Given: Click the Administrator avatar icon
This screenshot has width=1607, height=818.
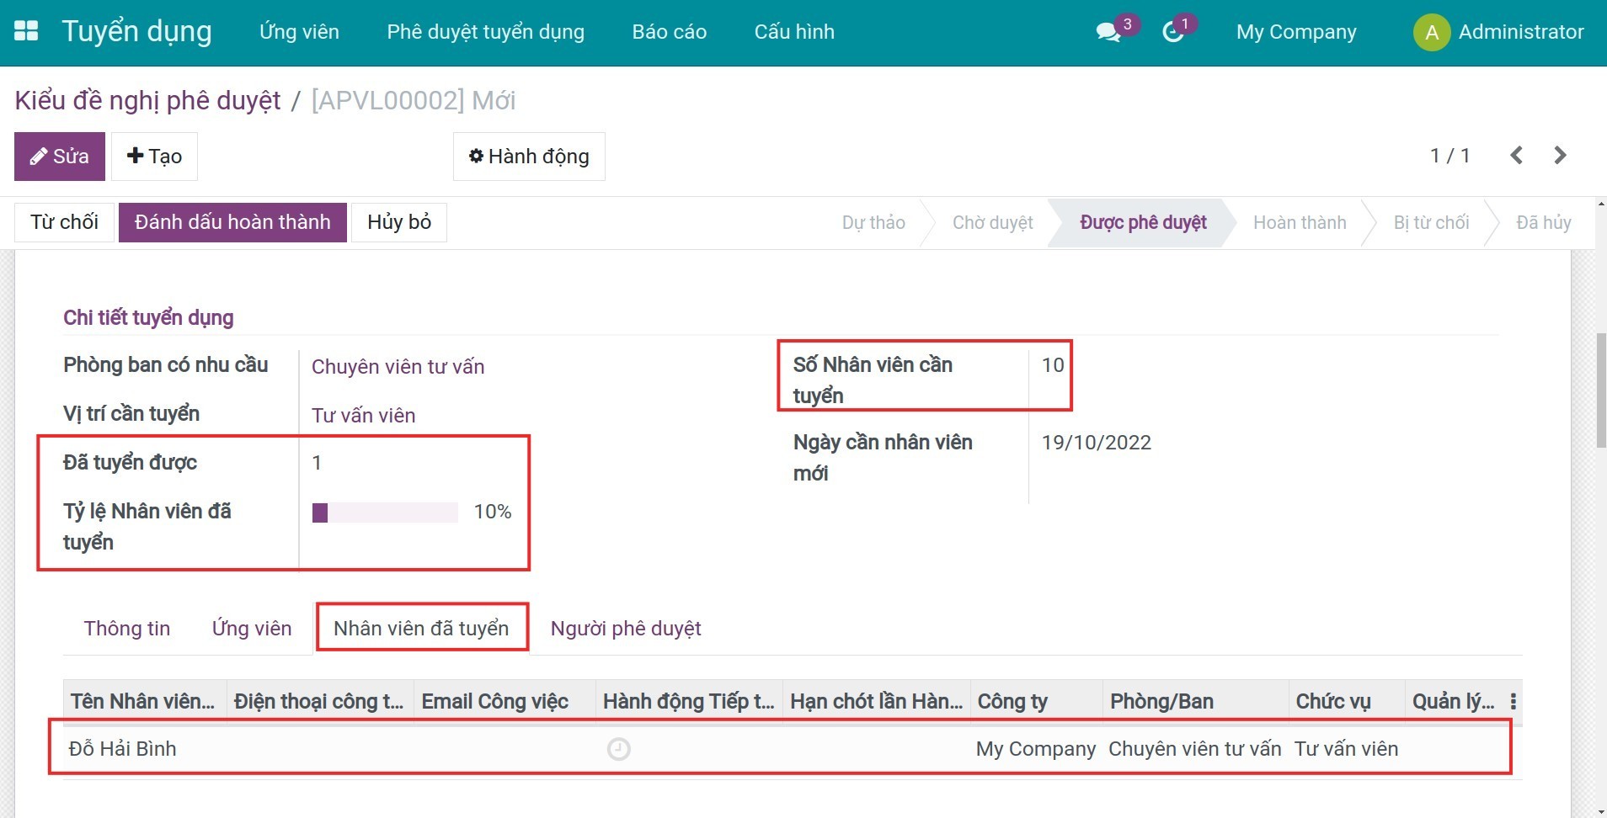Looking at the screenshot, I should pyautogui.click(x=1430, y=32).
